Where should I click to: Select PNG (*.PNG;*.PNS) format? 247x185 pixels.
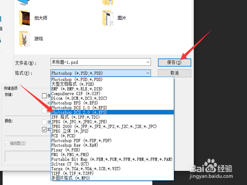(x=112, y=155)
